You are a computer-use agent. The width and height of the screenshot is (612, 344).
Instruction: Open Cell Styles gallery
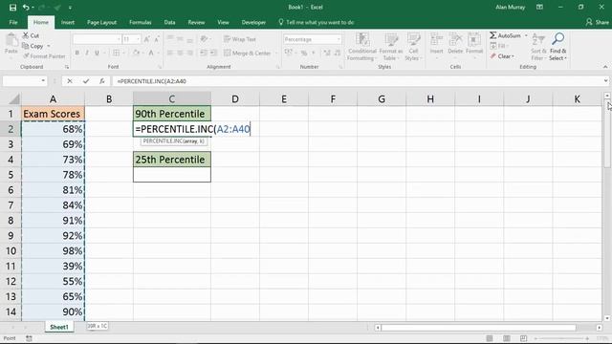pyautogui.click(x=413, y=47)
